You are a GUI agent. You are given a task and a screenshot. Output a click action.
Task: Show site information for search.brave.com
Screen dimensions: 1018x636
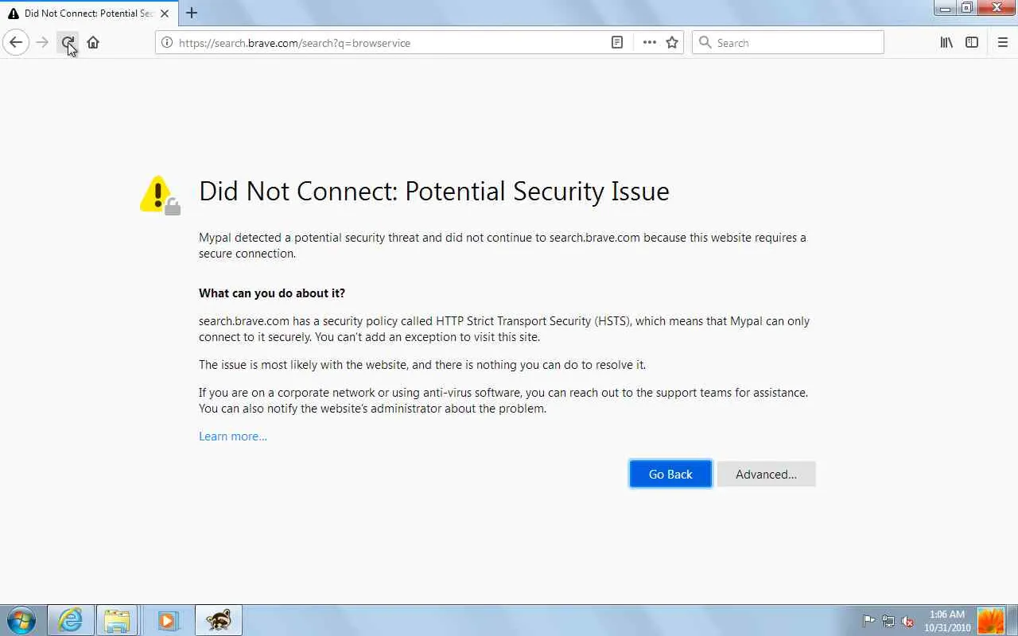tap(167, 43)
